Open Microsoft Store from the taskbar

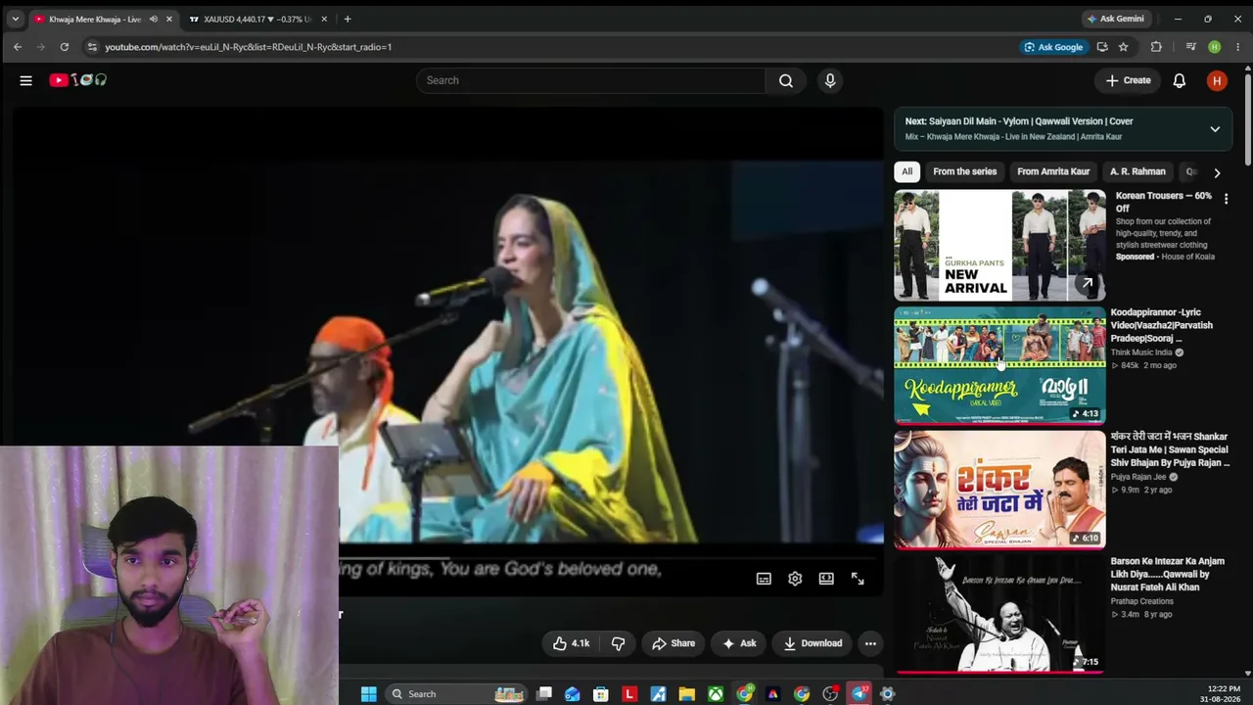pos(601,694)
